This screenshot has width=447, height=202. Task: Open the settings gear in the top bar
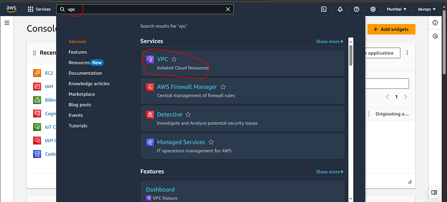pos(373,9)
